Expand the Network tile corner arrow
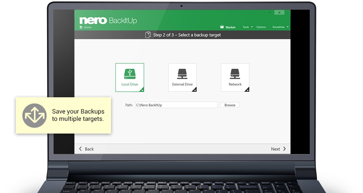363x193 pixels. 247,90
